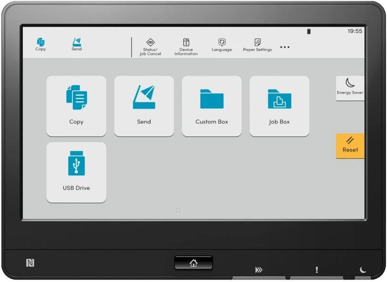Select the USB Drive tile
The height and width of the screenshot is (282, 387).
76,171
